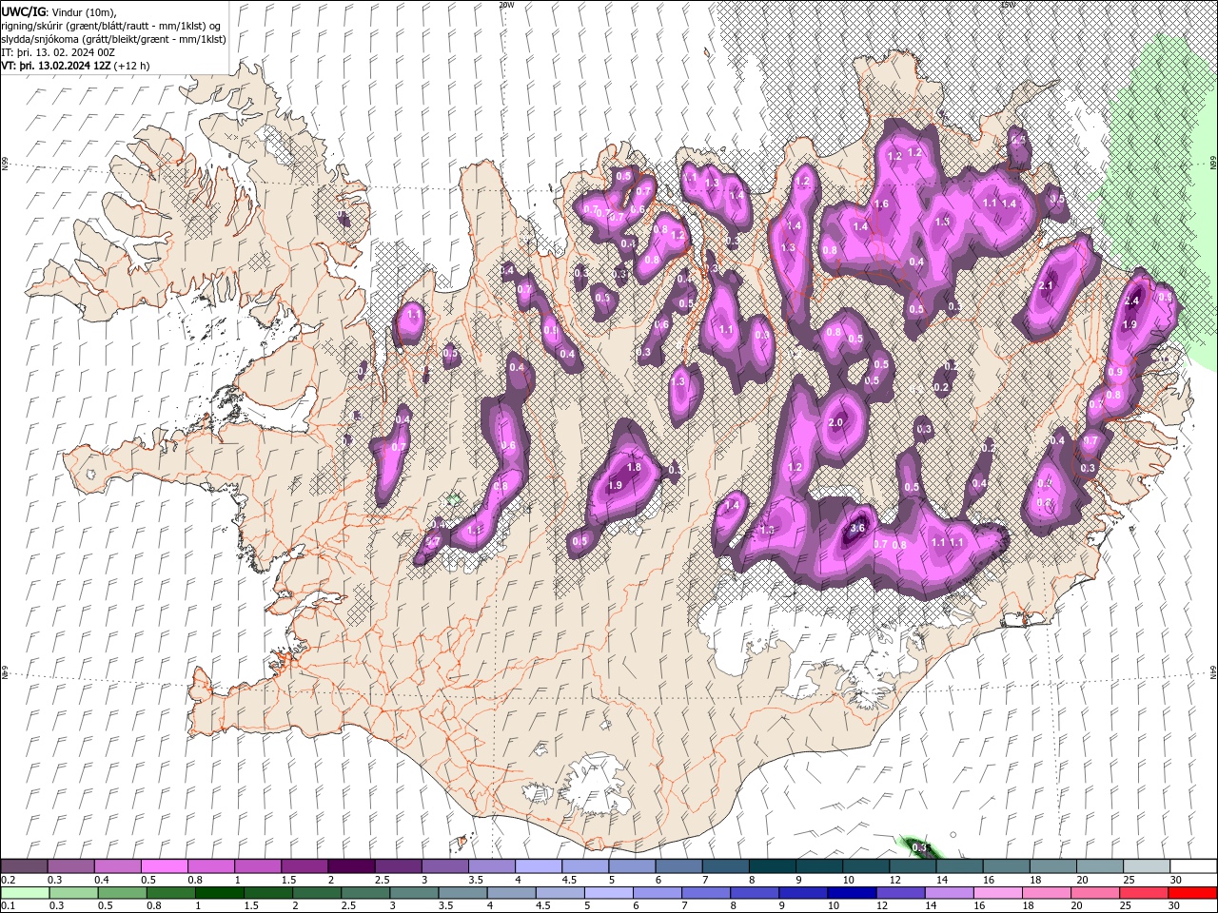This screenshot has width=1218, height=913.
Task: Click the white swatch labeled 30, upper scale
Action: coord(1194,866)
